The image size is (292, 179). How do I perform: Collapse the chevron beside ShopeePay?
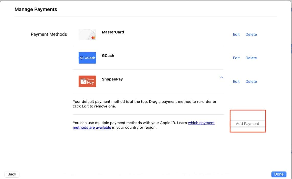[222, 77]
